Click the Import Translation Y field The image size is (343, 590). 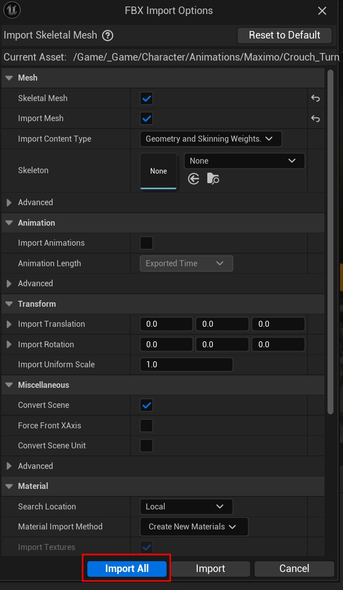(x=222, y=324)
